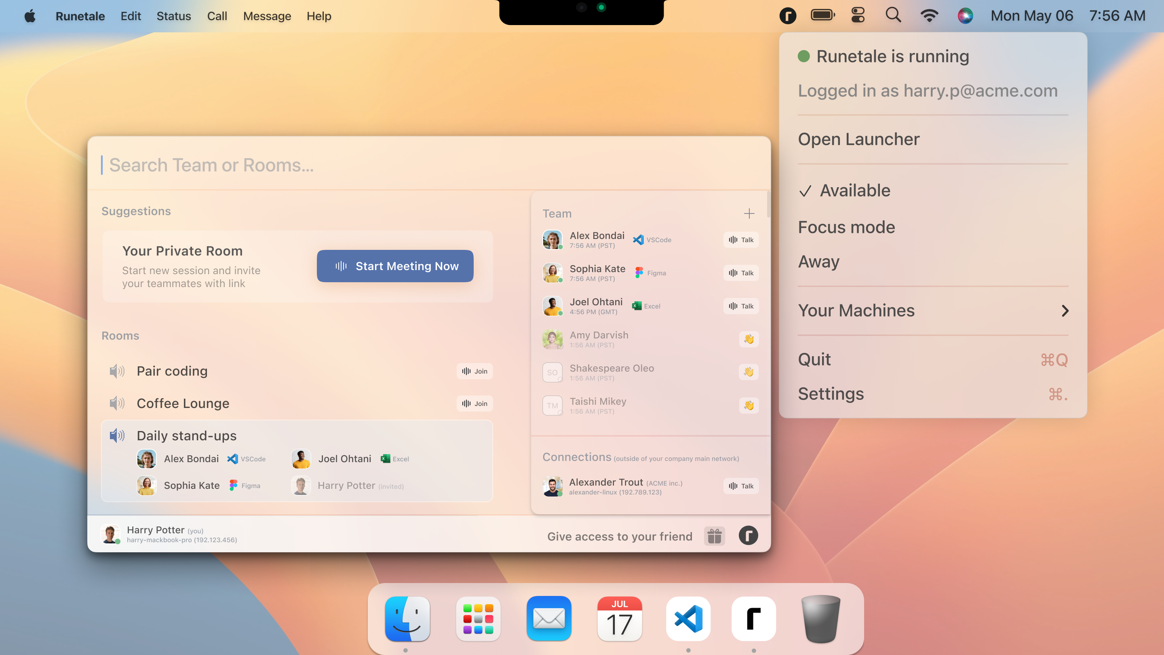
Task: Open the Message menu
Action: (x=267, y=16)
